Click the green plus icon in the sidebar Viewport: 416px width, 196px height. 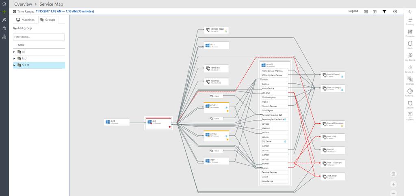[4, 12]
